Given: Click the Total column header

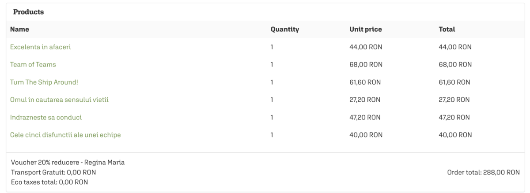Looking at the screenshot, I should point(447,30).
